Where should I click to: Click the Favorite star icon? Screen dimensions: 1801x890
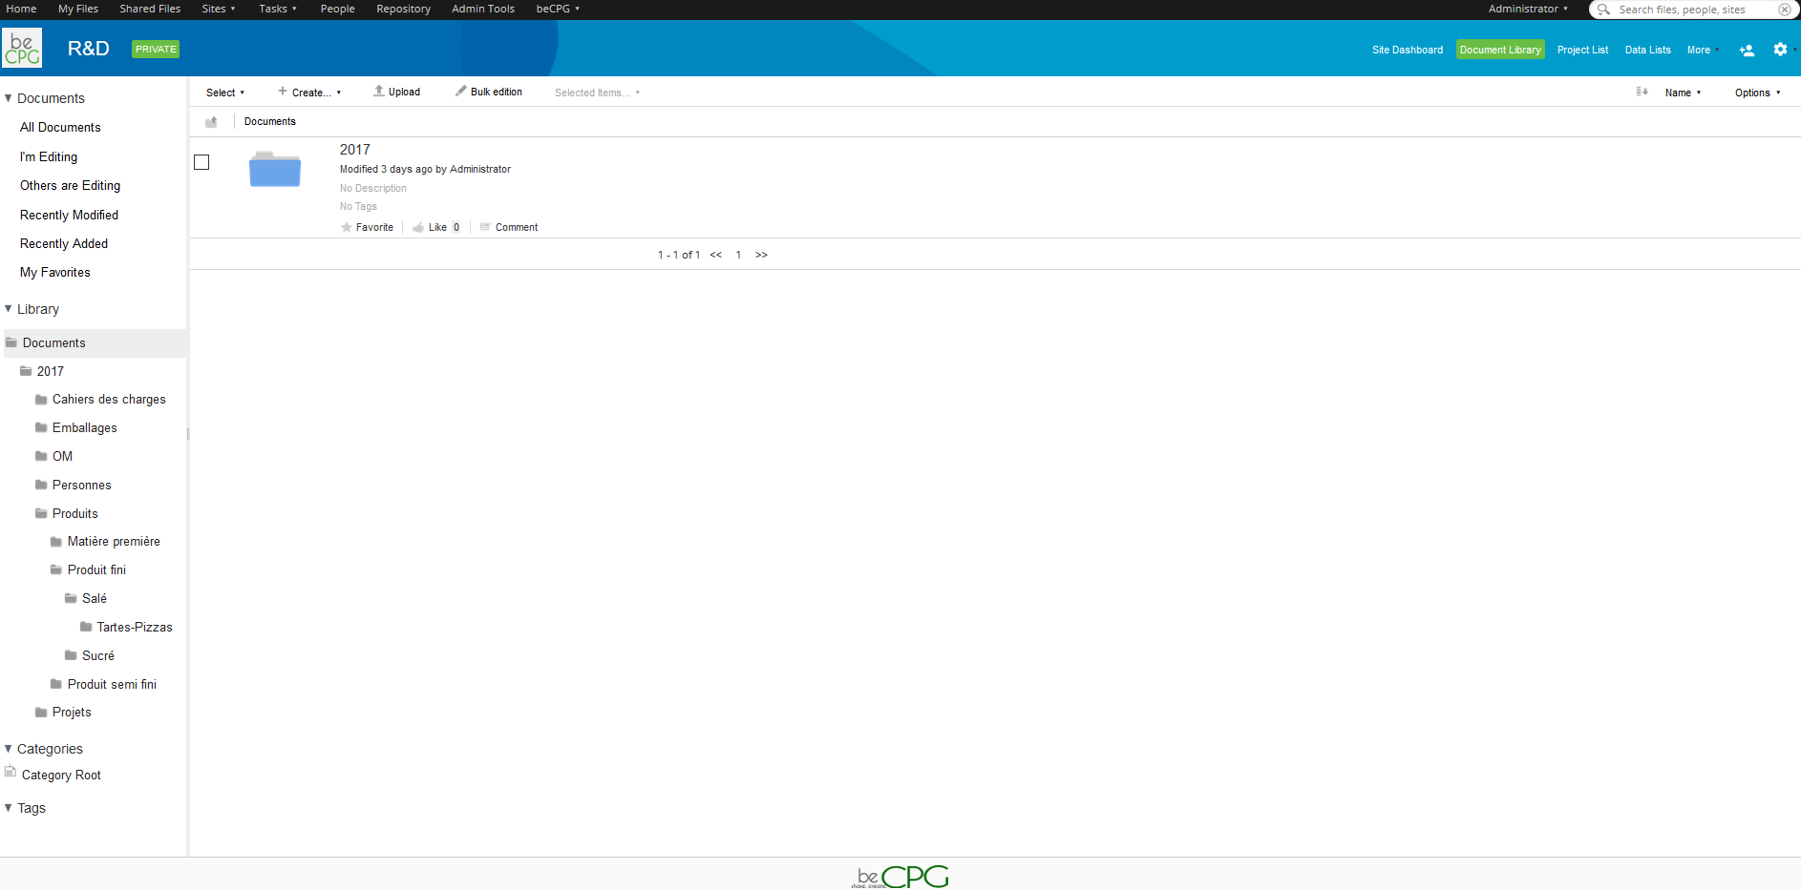(346, 227)
